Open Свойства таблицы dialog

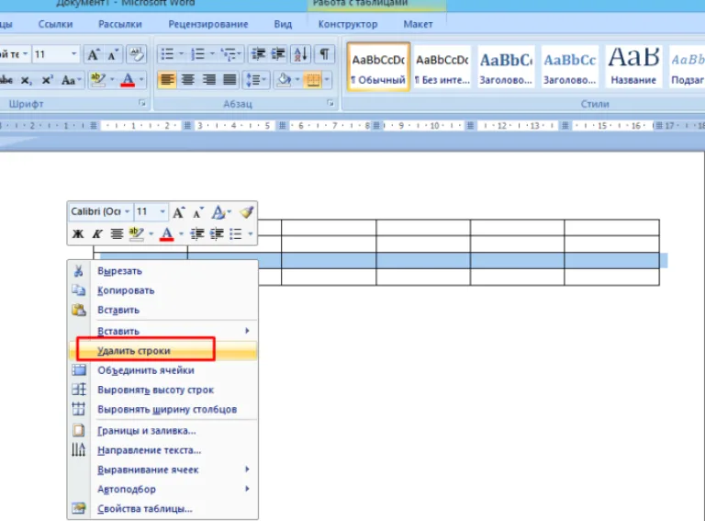[162, 509]
